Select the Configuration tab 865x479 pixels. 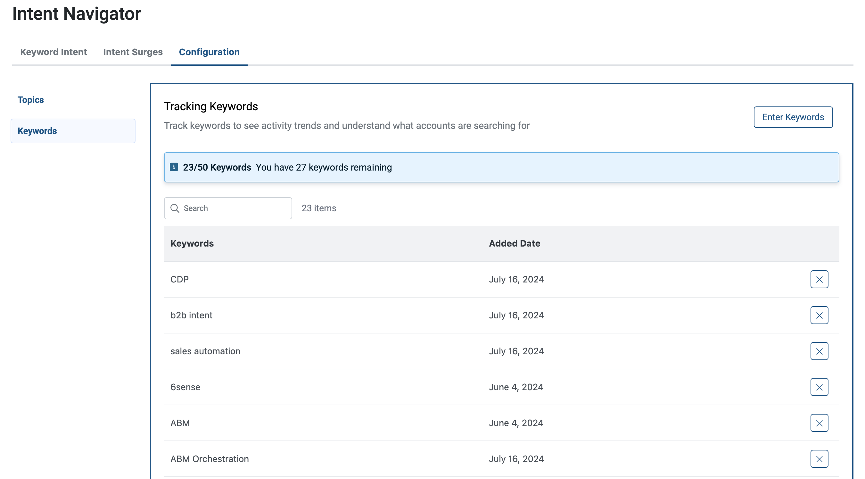(x=209, y=52)
